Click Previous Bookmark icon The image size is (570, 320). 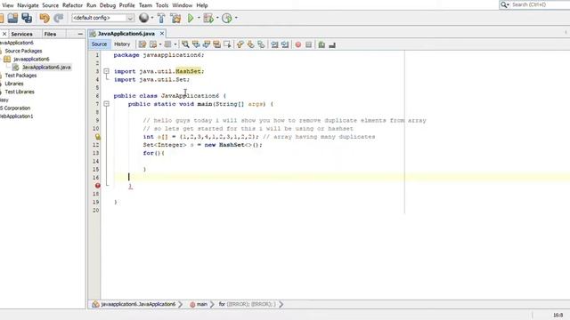tap(240, 44)
